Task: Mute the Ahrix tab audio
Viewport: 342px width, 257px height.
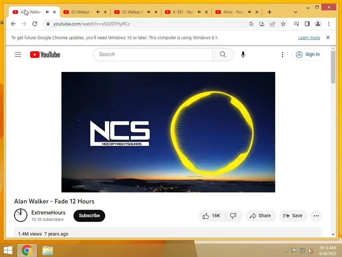Action: (250, 12)
